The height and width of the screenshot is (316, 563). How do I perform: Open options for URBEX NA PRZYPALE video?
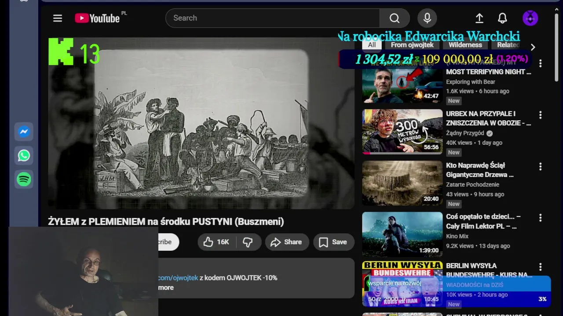coord(540,115)
